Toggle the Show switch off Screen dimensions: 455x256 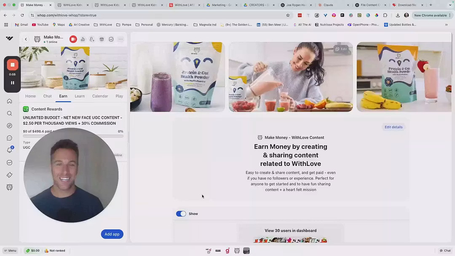(181, 214)
